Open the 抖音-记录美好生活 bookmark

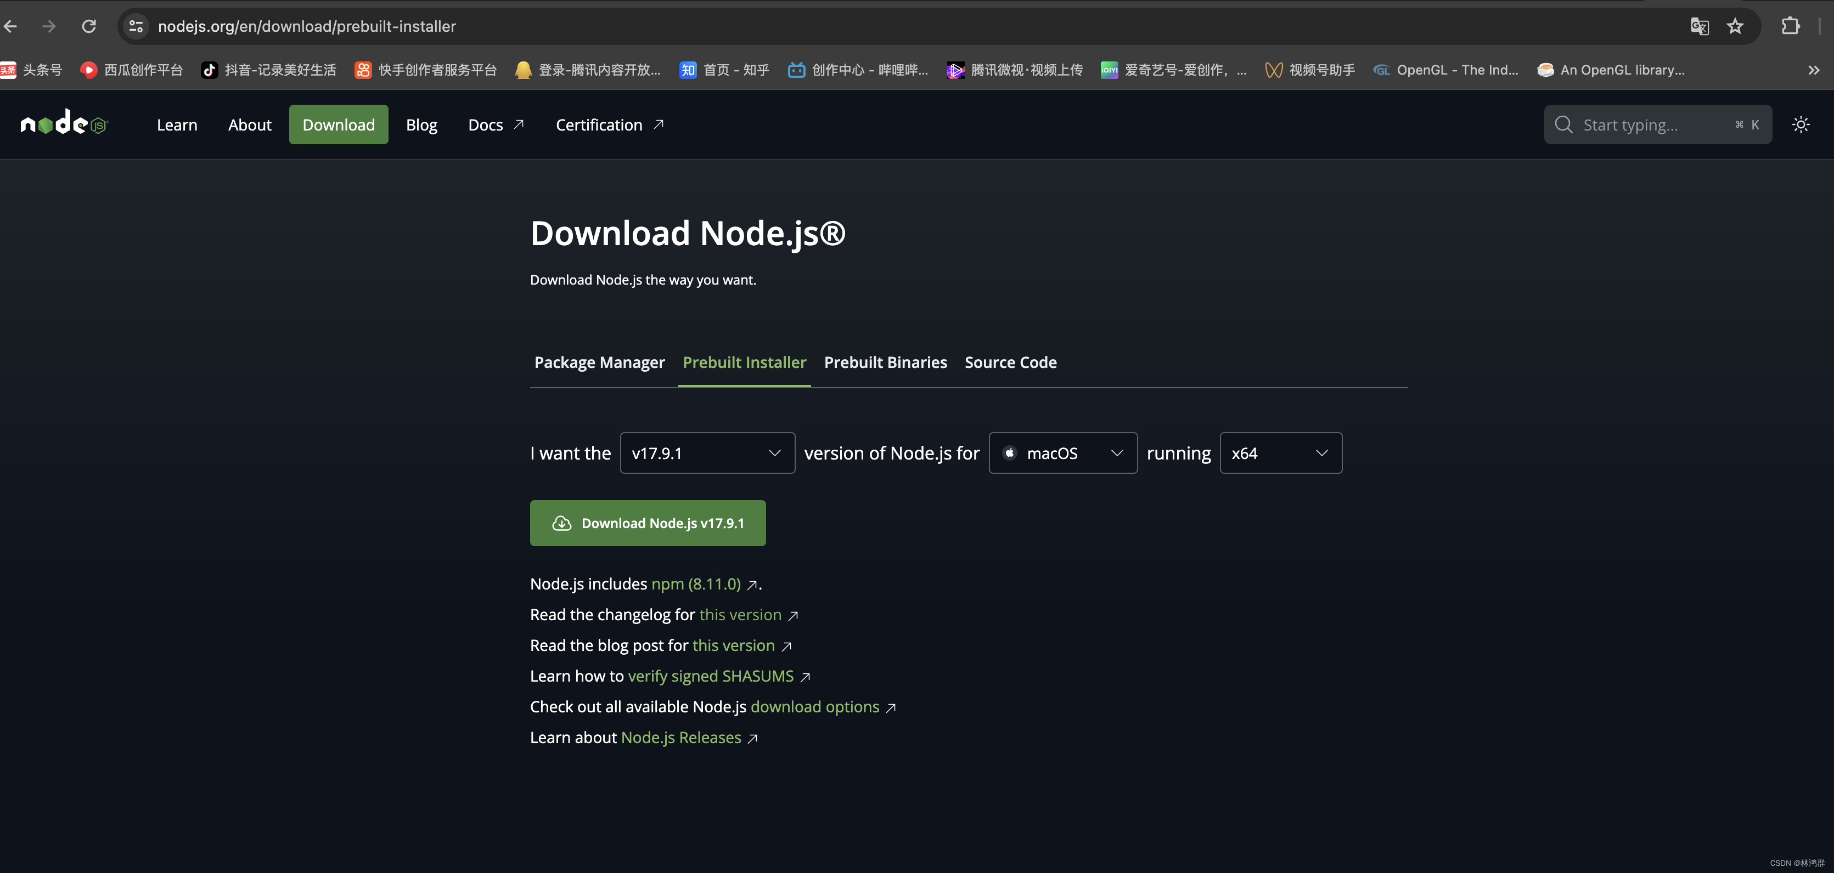tap(269, 70)
